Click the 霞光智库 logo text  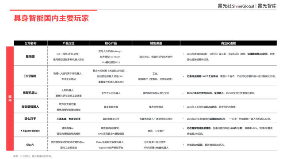click(x=267, y=6)
